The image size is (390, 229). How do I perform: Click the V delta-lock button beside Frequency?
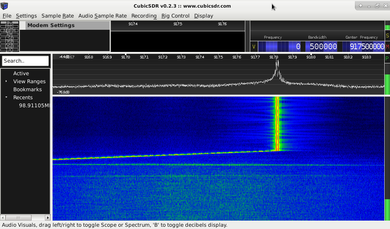pos(254,47)
